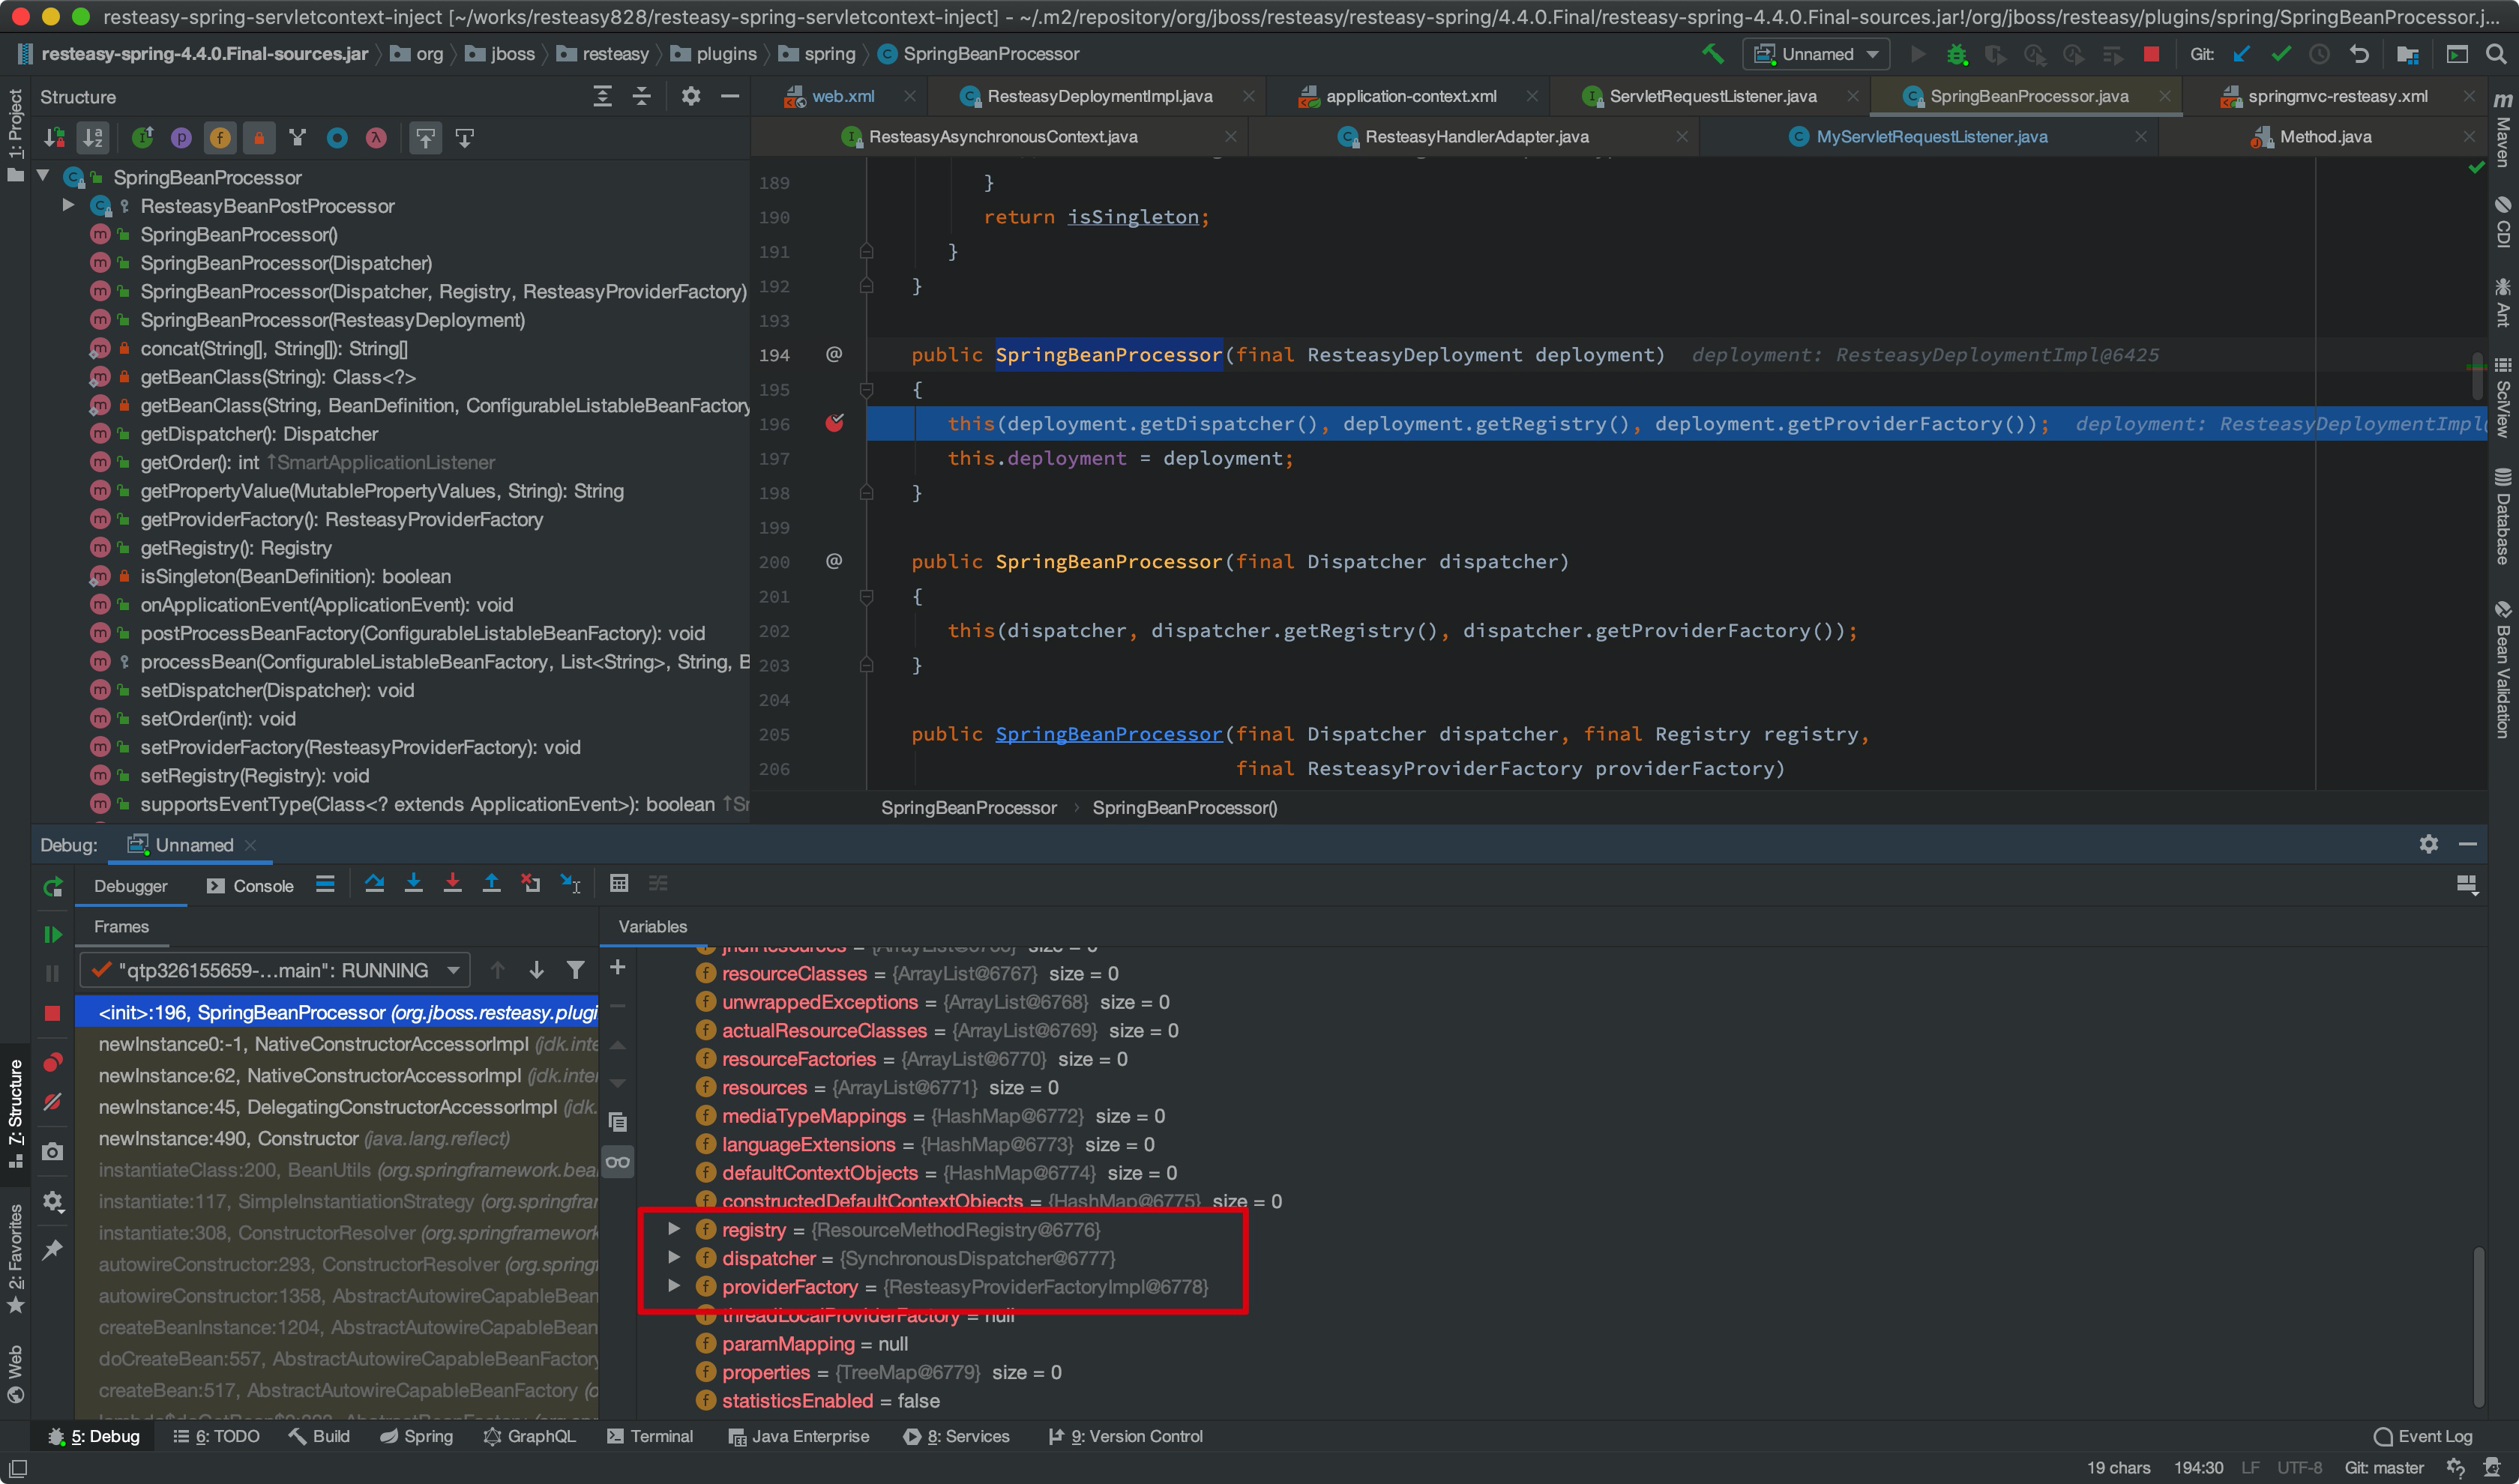2519x1484 pixels.
Task: Expand RestesasyBeanPostProcessor tree node
Action: click(x=68, y=206)
